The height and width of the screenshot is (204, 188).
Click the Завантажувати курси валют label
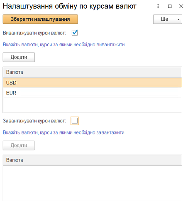[x=34, y=121]
